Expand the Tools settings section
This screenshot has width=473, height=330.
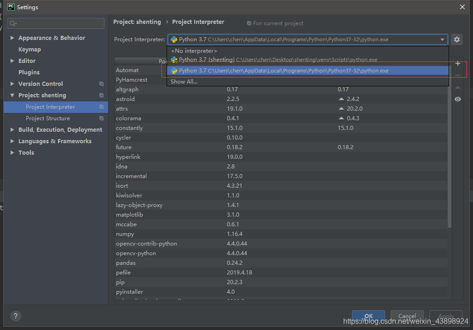point(12,152)
